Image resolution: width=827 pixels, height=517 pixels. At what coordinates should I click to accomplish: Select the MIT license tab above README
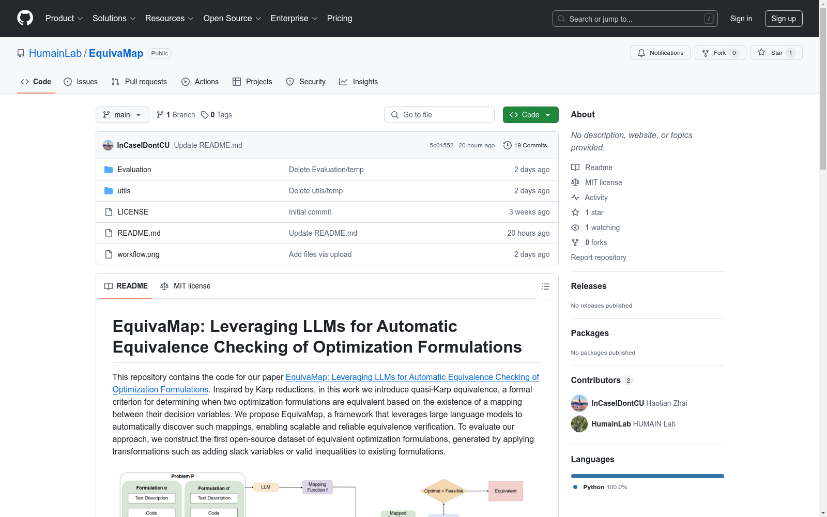(186, 286)
